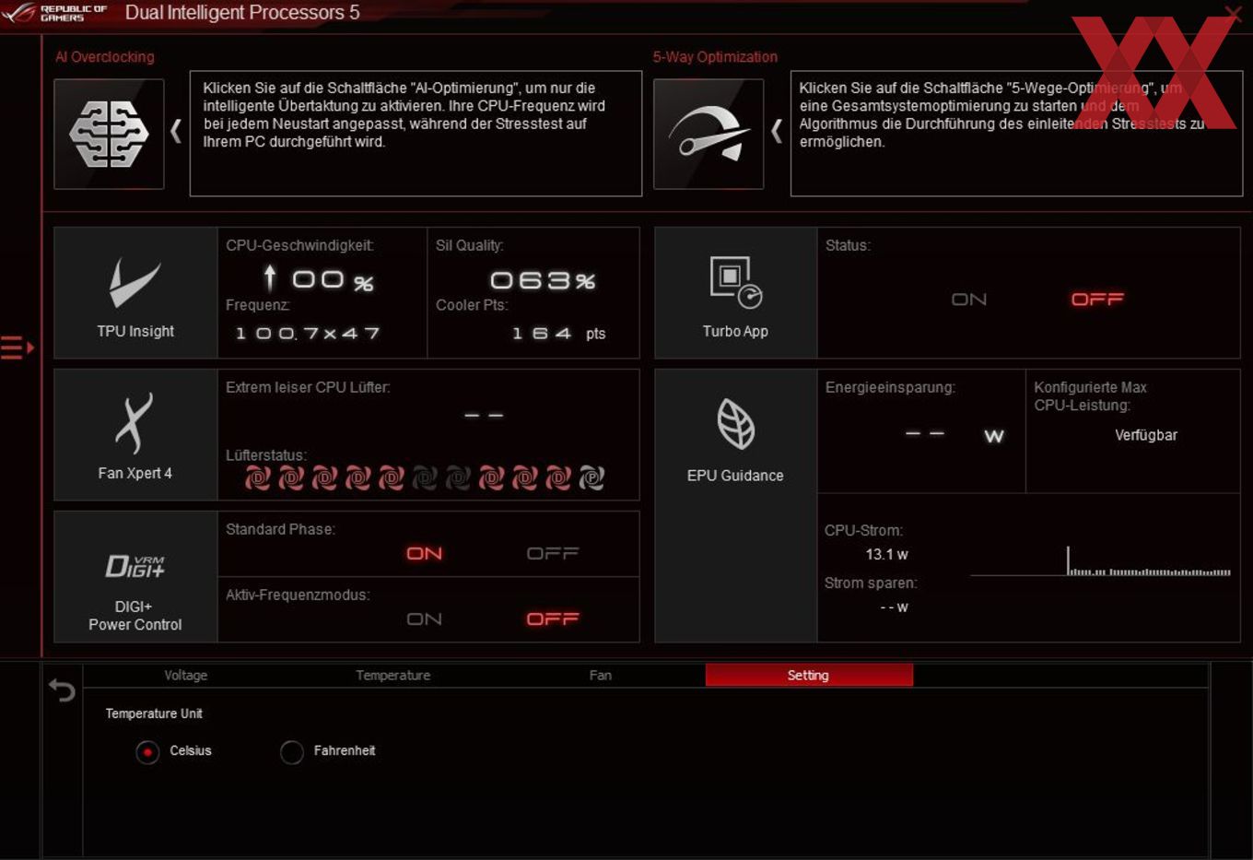
Task: Click the Verfügbar CPU-Leistung value
Action: click(1146, 435)
